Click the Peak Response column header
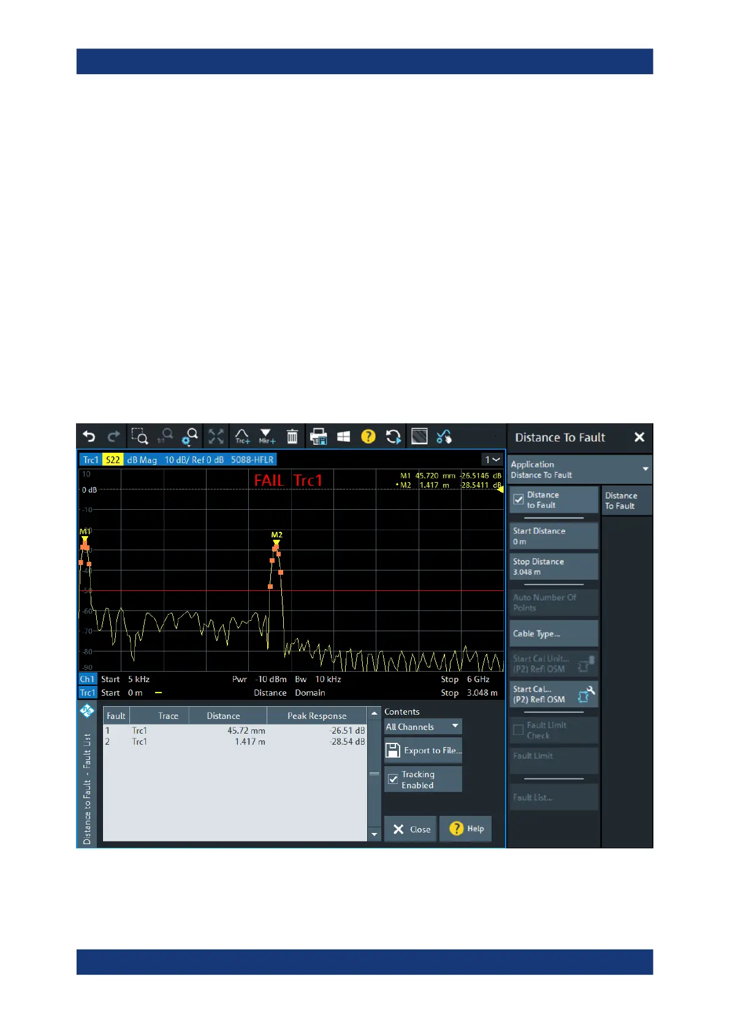 [x=317, y=715]
